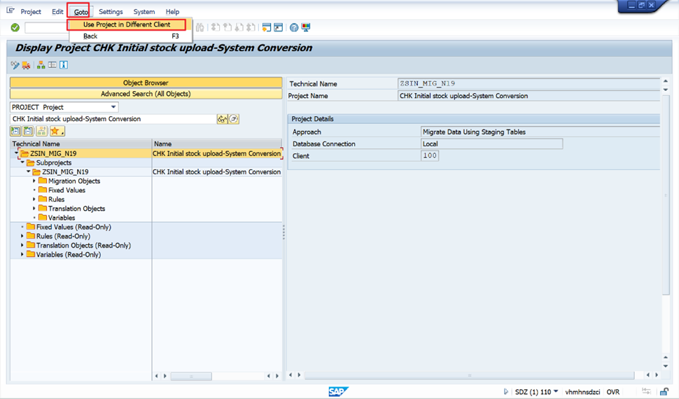Screen dimensions: 679x399
Task: Expand the Rules subproject folder
Action: click(34, 199)
